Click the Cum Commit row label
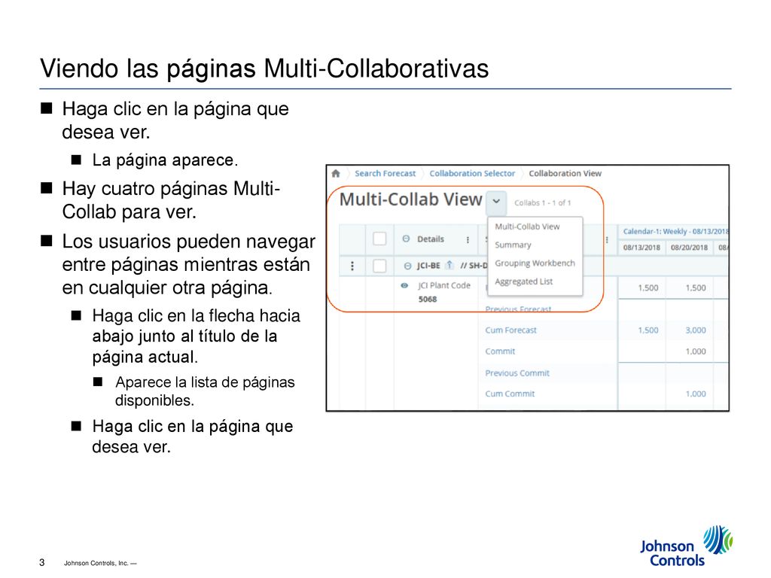 [x=510, y=394]
